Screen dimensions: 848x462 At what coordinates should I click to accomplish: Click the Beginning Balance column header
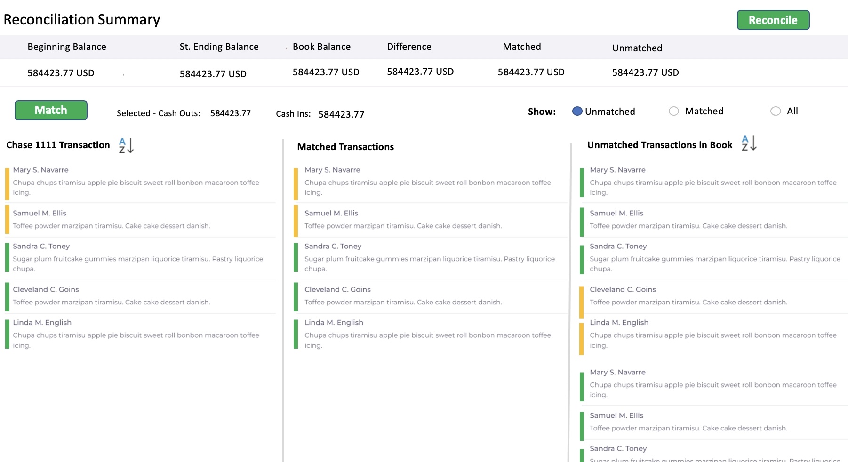pos(66,47)
